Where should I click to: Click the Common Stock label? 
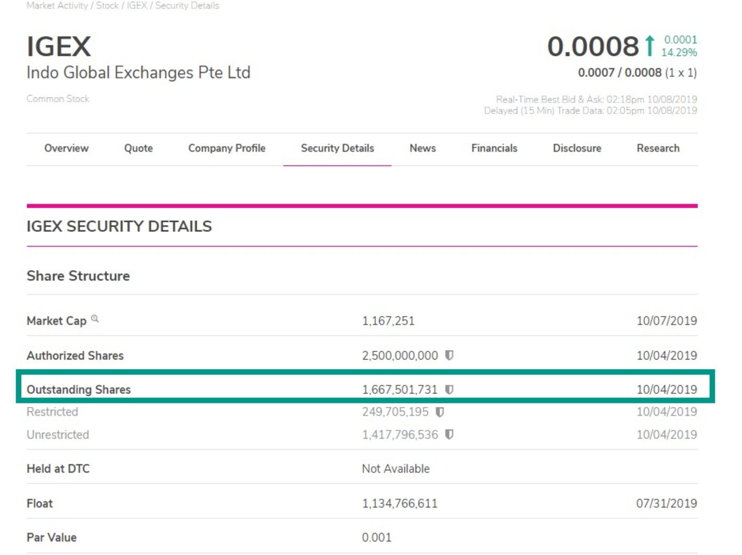[58, 99]
